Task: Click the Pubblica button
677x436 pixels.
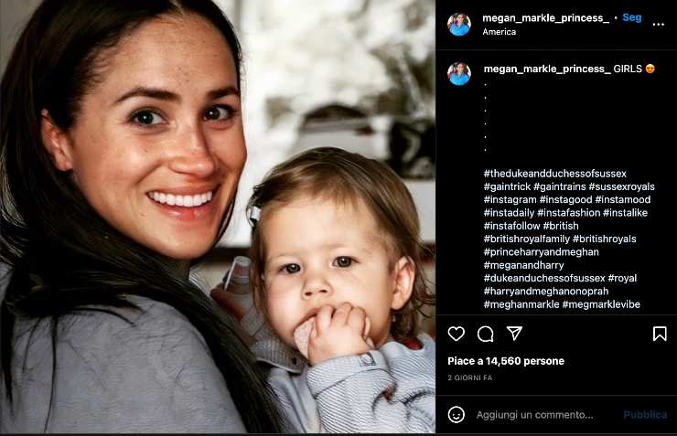Action: (x=645, y=414)
